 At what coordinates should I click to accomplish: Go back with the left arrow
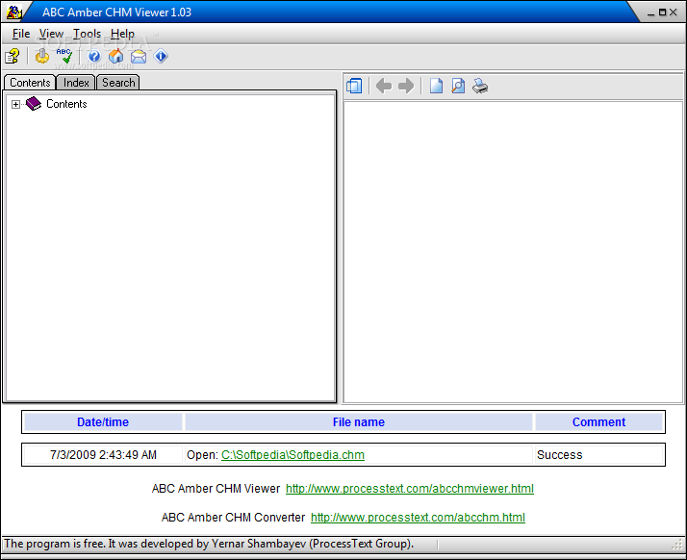(383, 86)
